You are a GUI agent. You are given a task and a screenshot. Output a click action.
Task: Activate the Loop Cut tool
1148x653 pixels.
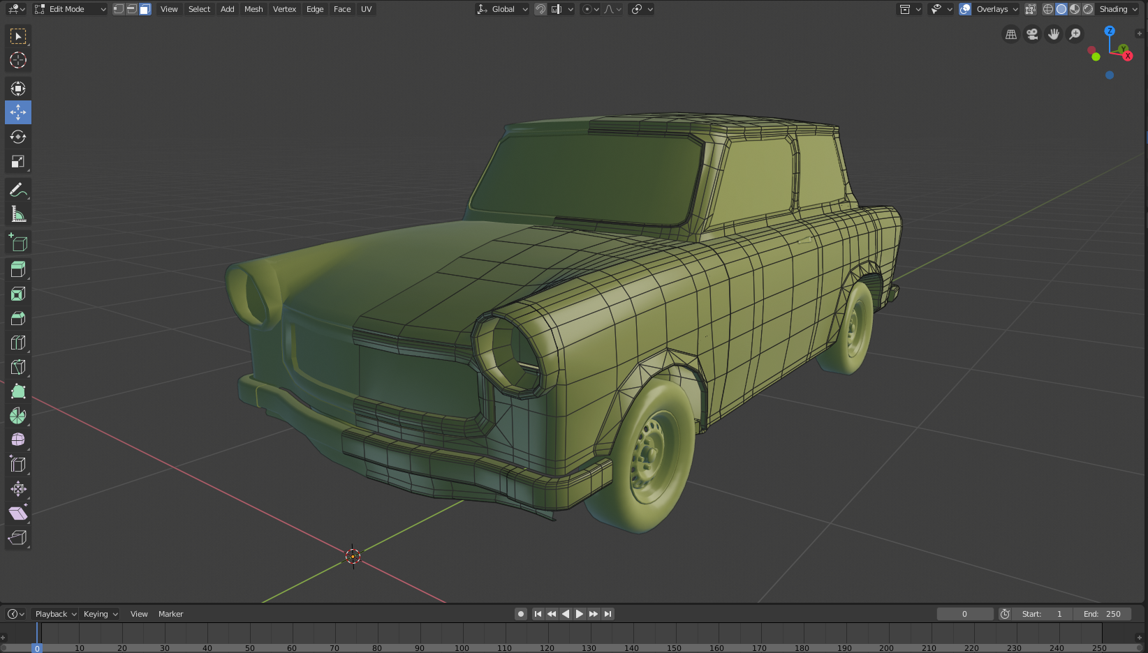point(18,343)
